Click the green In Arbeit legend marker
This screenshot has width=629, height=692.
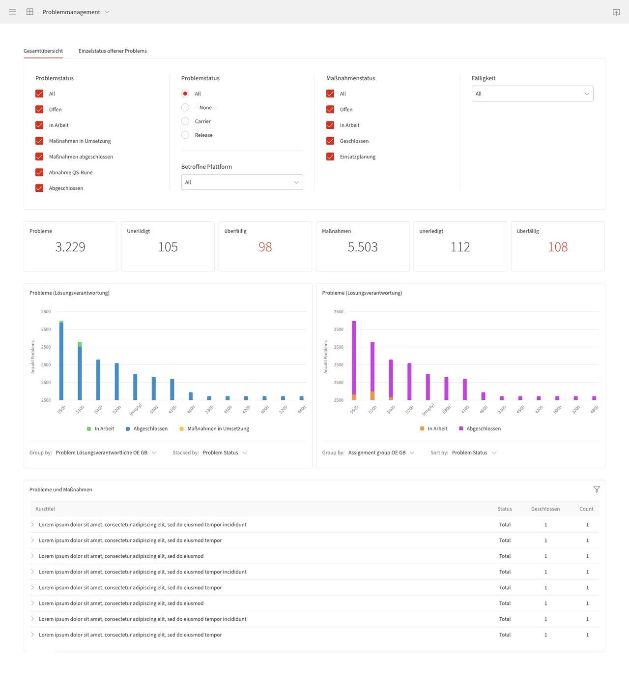[89, 429]
